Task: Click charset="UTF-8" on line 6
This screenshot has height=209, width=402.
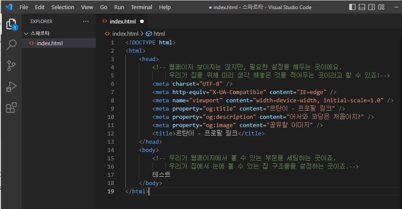Action: coord(197,84)
